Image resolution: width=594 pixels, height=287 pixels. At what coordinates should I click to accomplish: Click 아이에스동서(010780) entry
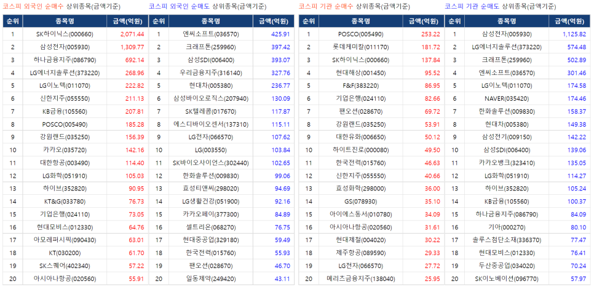coord(360,214)
